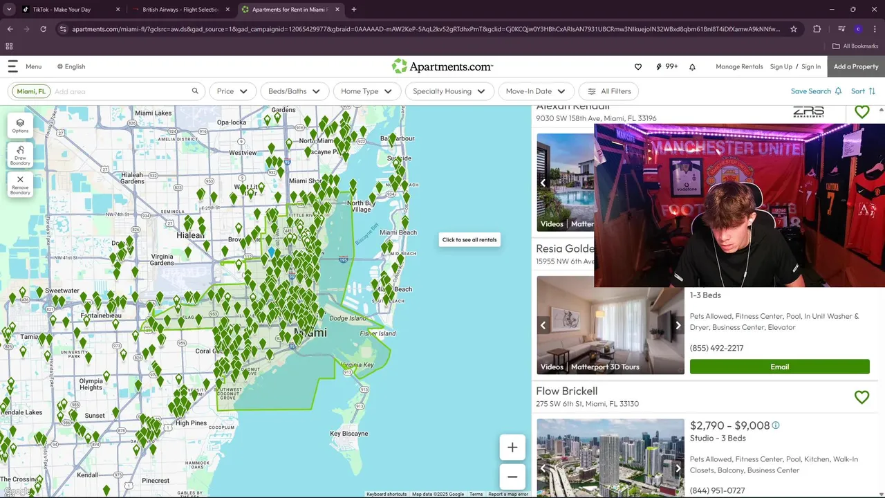Click the search magnifier icon in location box
885x498 pixels.
(x=195, y=91)
